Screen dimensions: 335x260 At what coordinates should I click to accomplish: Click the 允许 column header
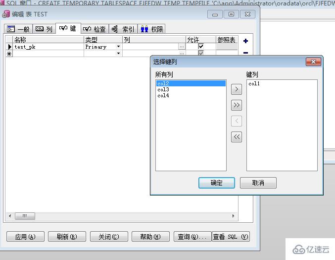pyautogui.click(x=201, y=40)
